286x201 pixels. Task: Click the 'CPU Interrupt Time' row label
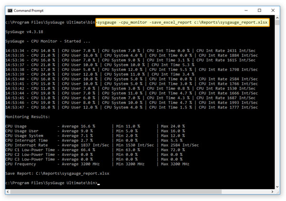click(x=27, y=141)
